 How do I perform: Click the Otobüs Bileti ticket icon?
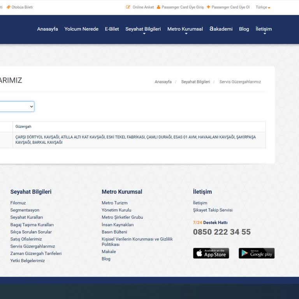pyautogui.click(x=8, y=7)
